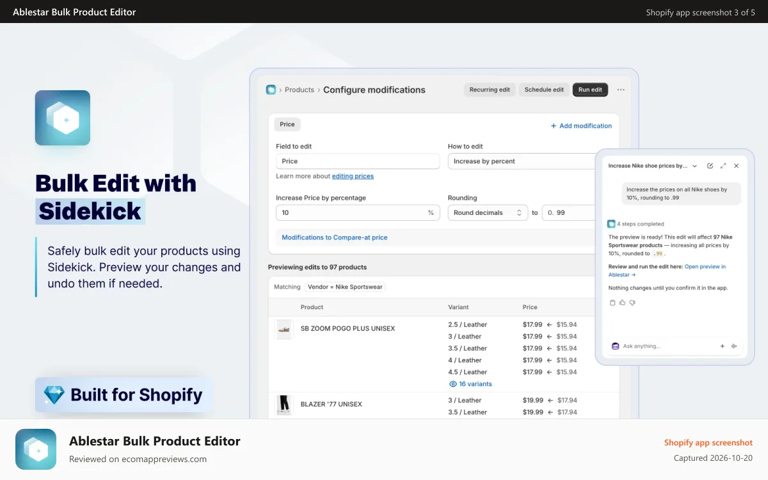The image size is (768, 480).
Task: Click the Built for Shopify badge
Action: (x=124, y=395)
